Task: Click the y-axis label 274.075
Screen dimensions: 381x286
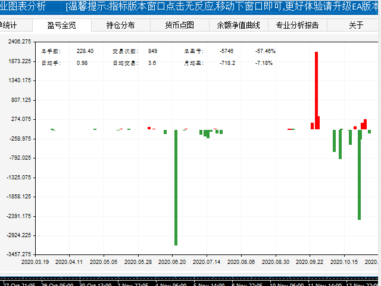Action: [21, 119]
